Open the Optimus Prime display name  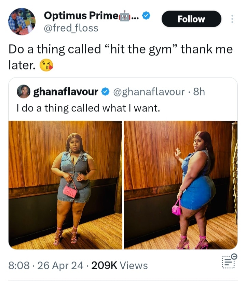coord(81,16)
